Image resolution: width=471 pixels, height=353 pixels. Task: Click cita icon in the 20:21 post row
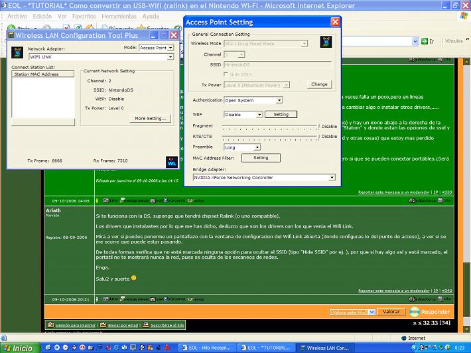coord(444,299)
